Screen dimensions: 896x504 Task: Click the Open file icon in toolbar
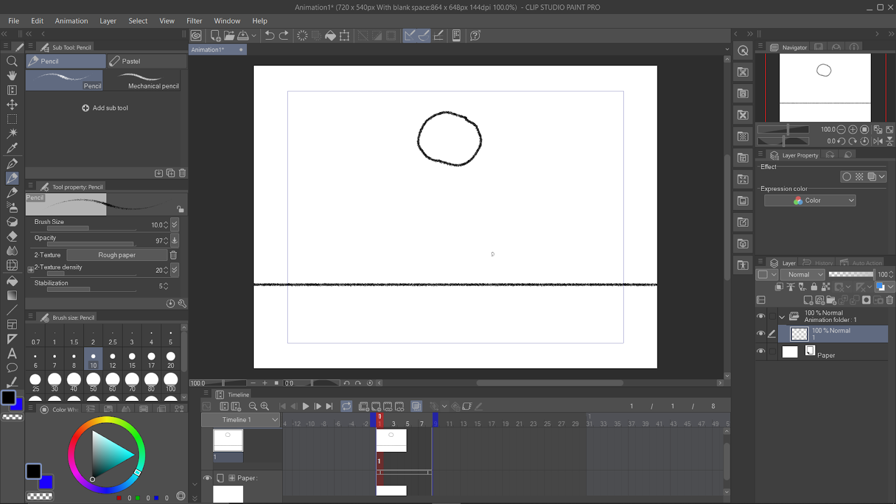pos(229,35)
